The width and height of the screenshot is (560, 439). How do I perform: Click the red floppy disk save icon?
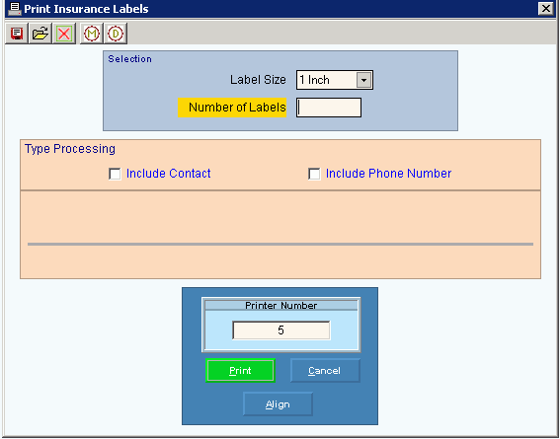[17, 34]
